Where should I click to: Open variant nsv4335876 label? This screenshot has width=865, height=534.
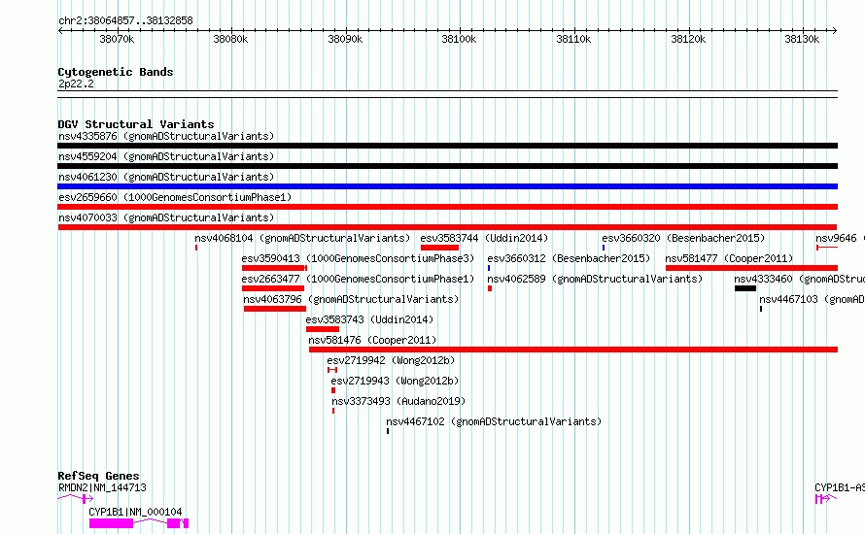click(166, 136)
